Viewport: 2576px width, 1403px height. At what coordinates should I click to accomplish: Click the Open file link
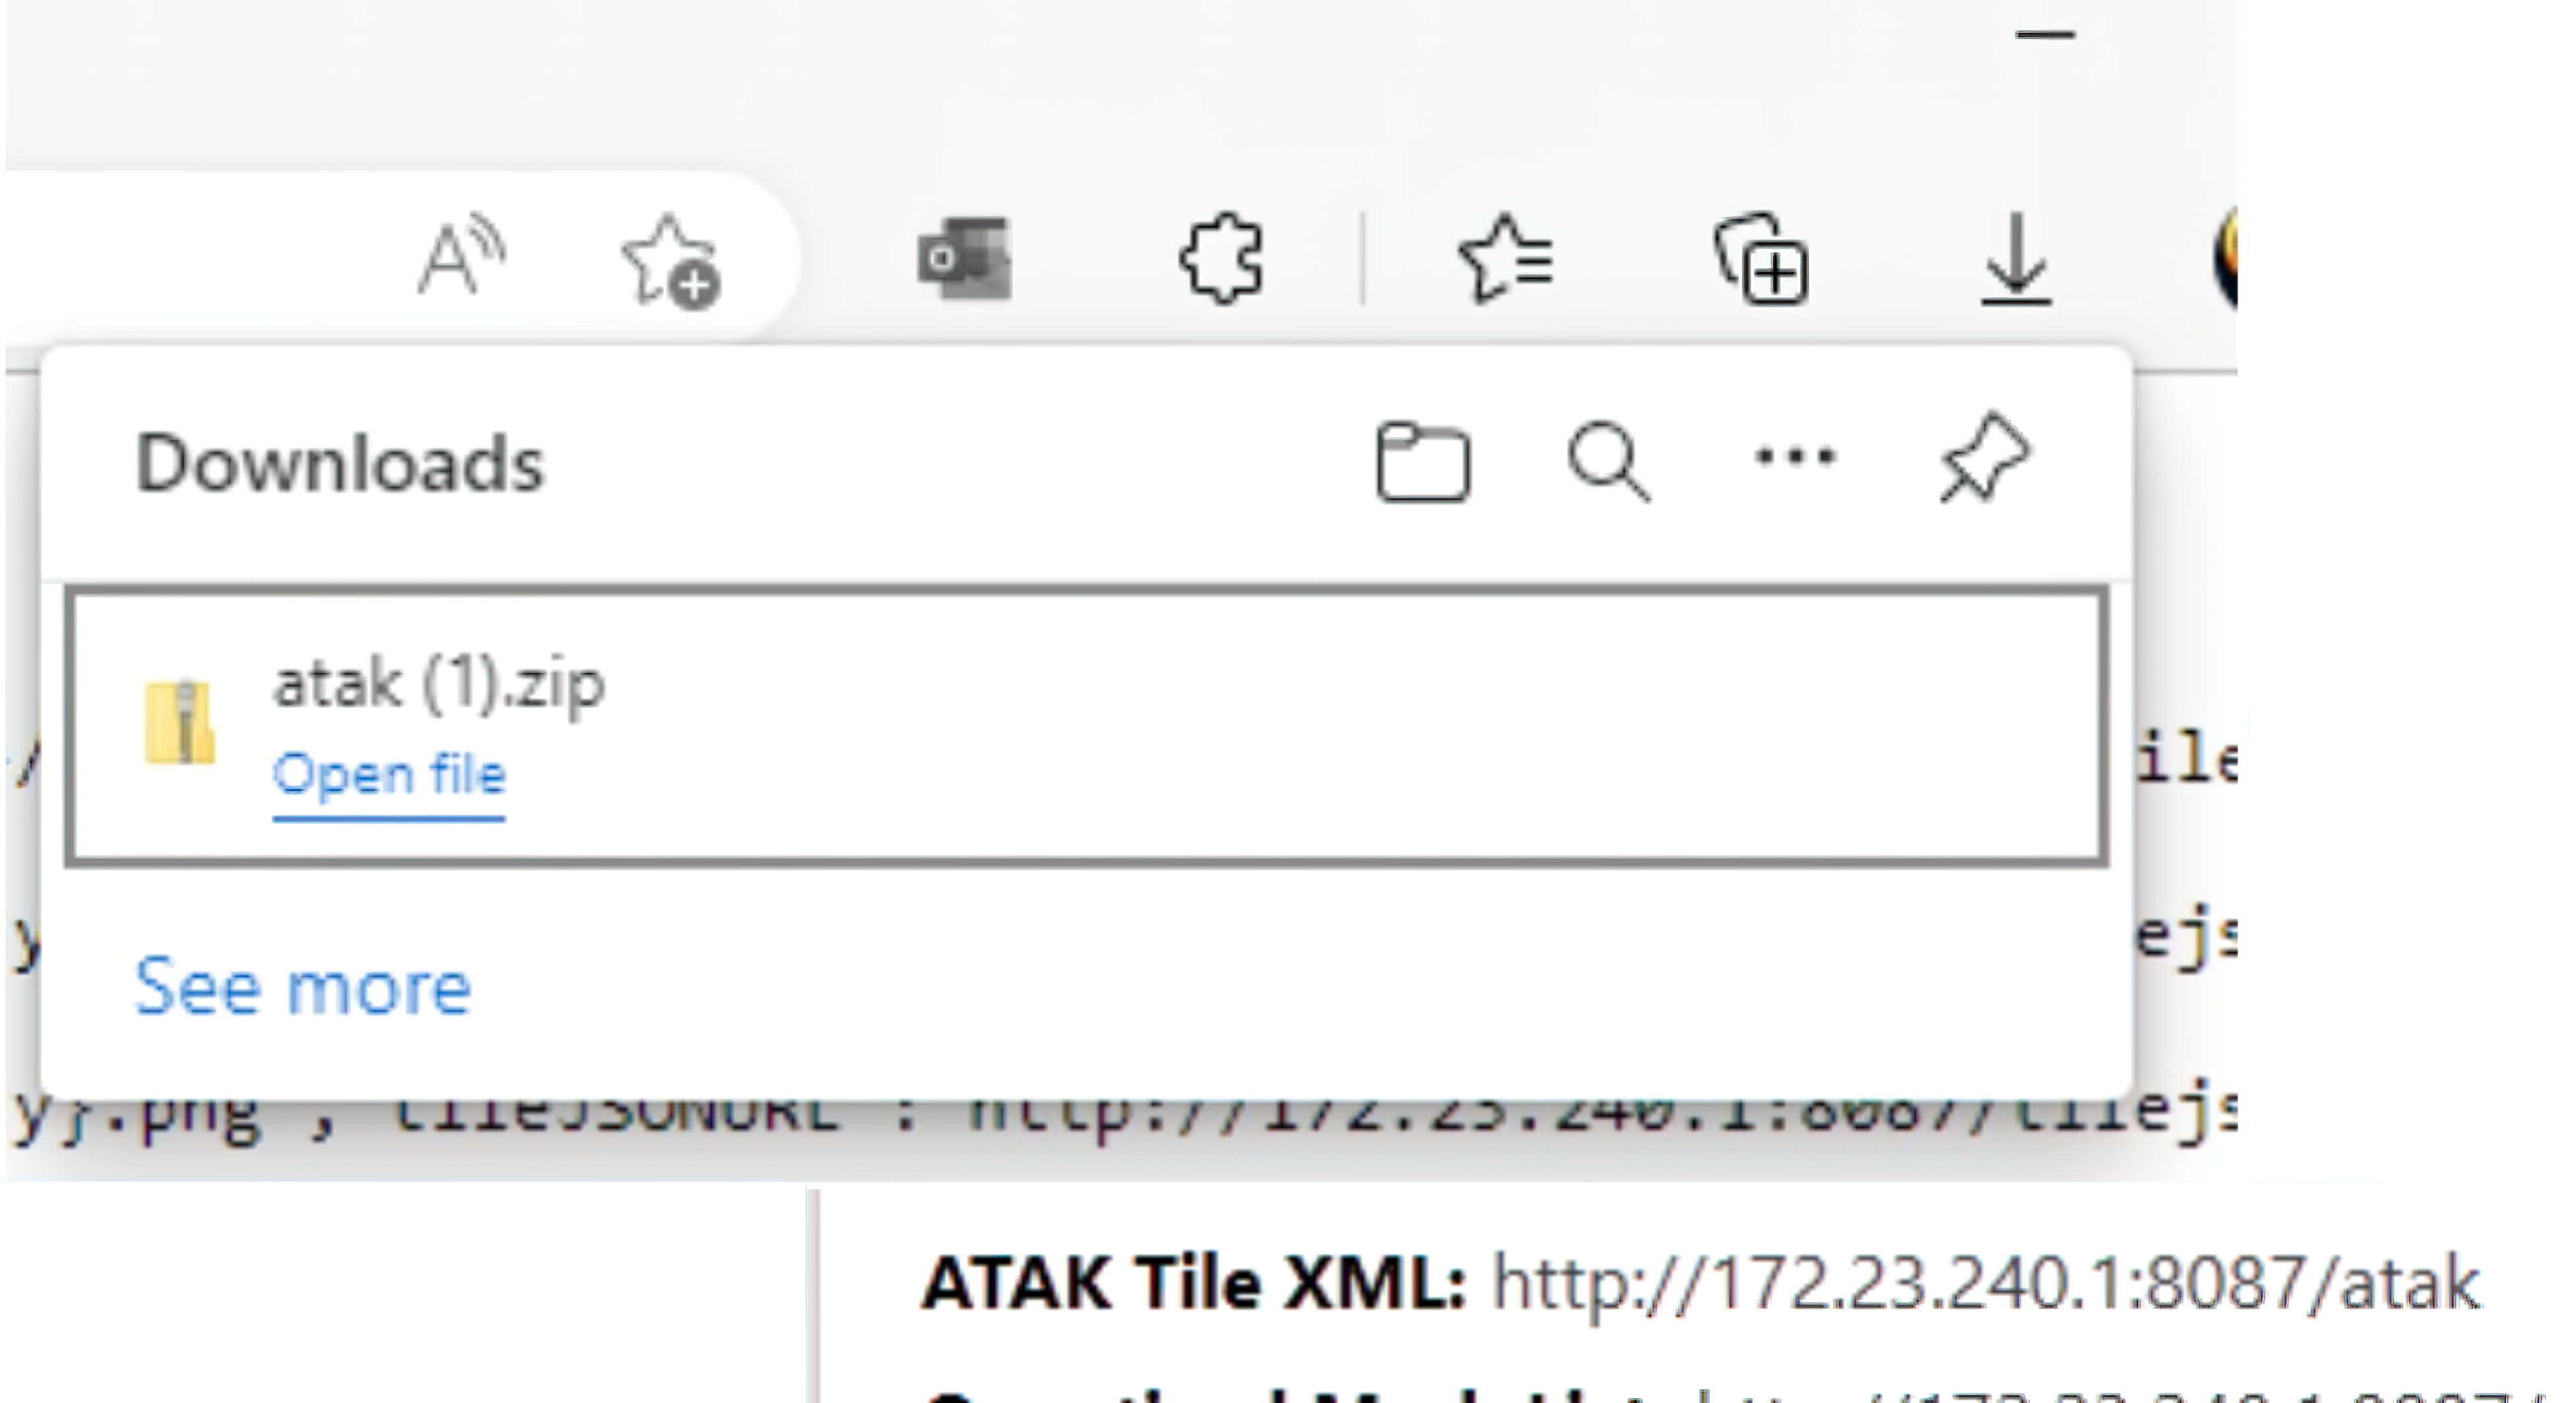tap(389, 776)
